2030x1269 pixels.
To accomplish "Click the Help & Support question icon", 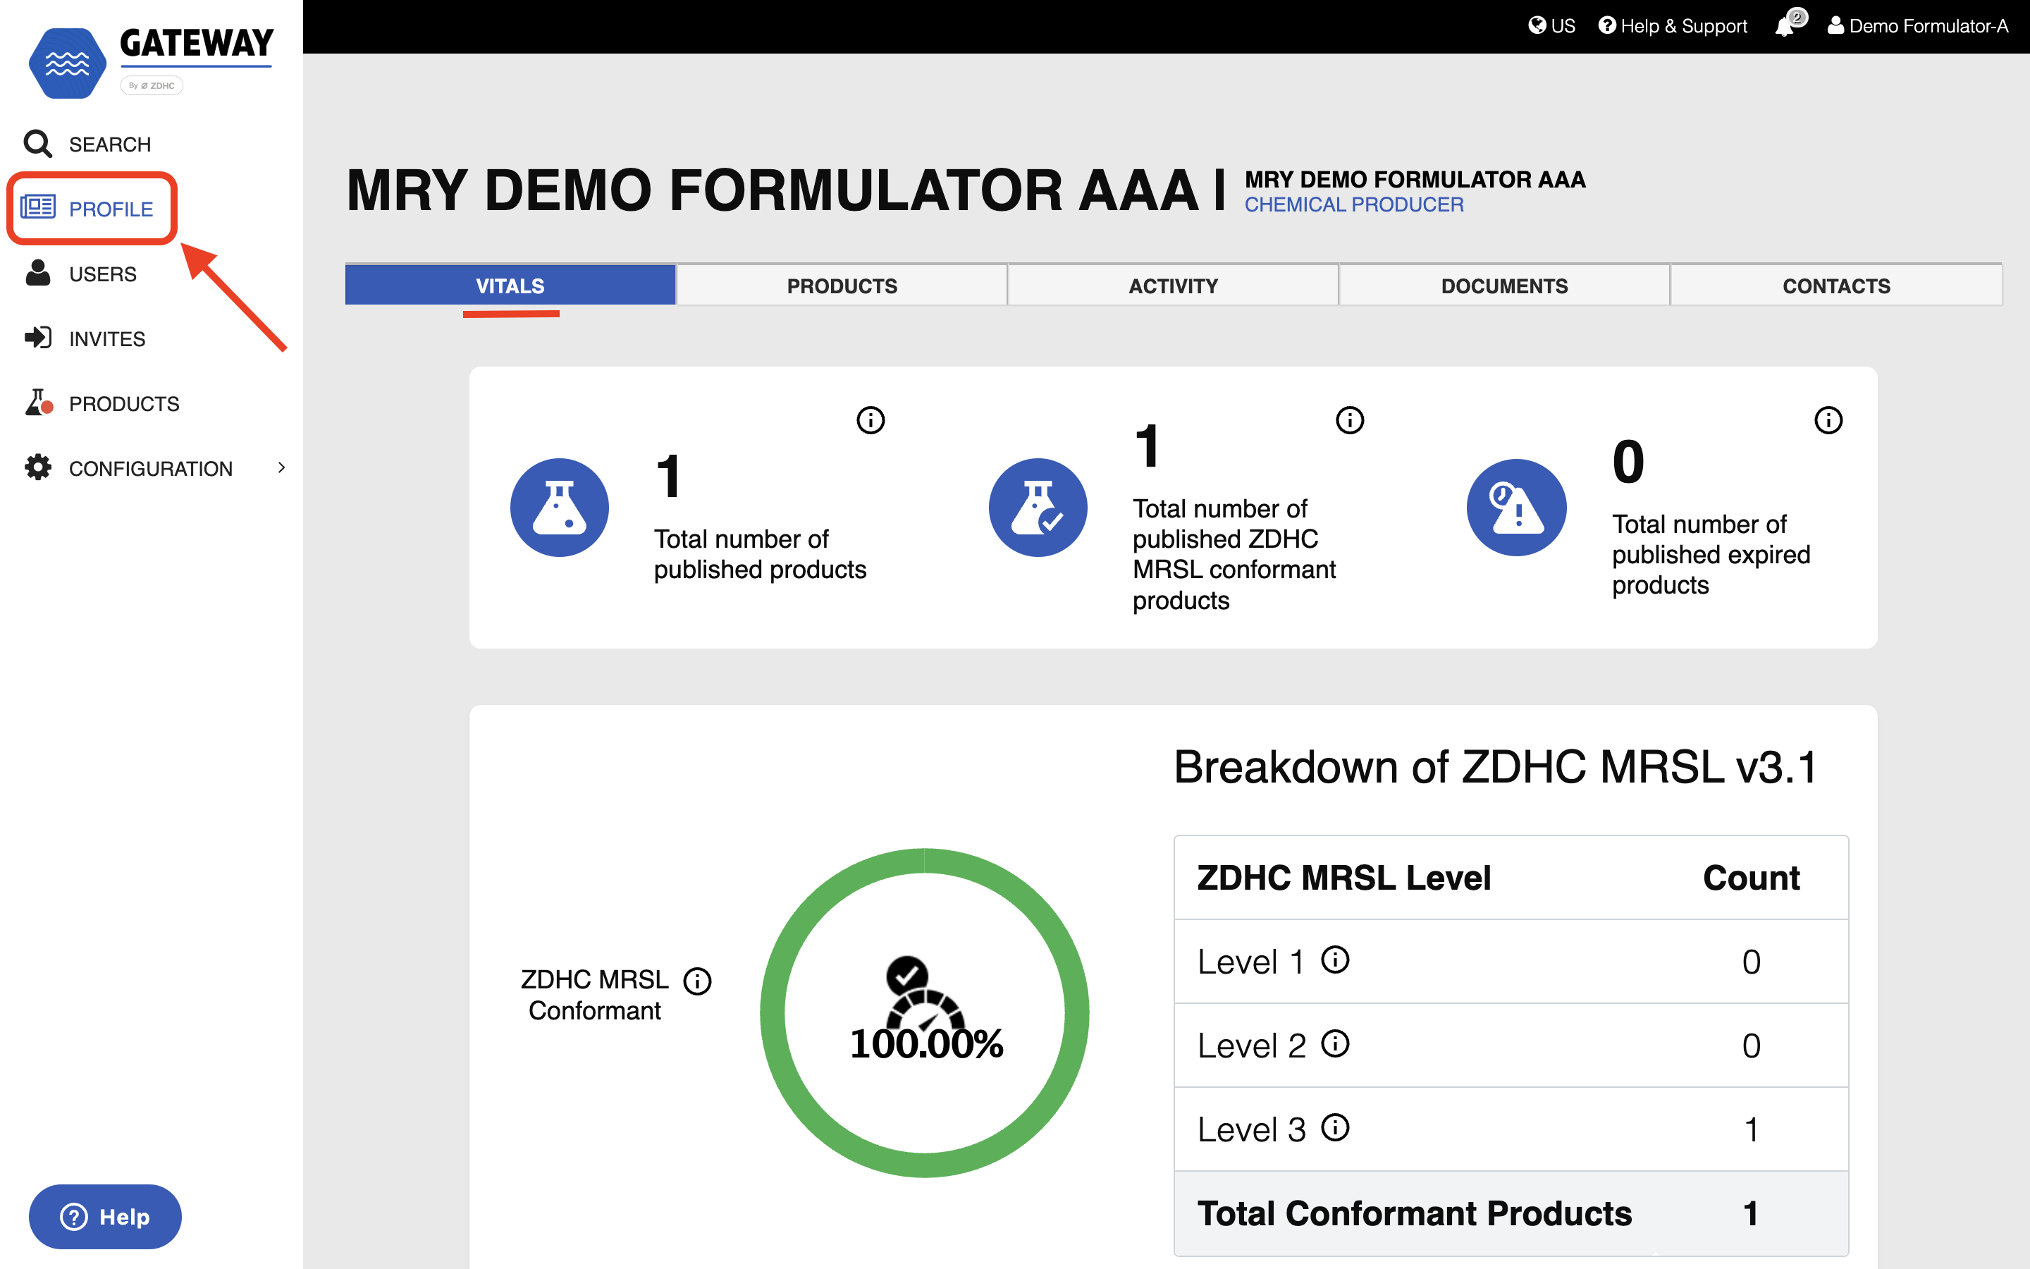I will 1606,25.
